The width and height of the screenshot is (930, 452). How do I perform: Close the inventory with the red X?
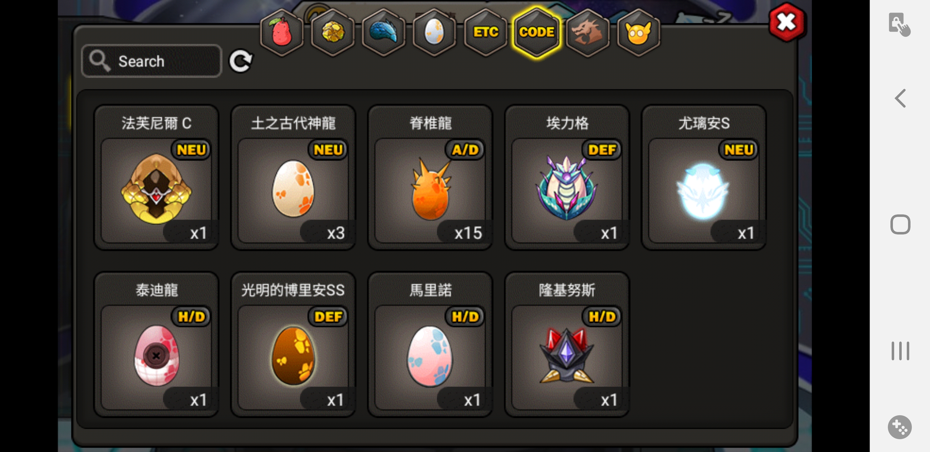(x=787, y=22)
